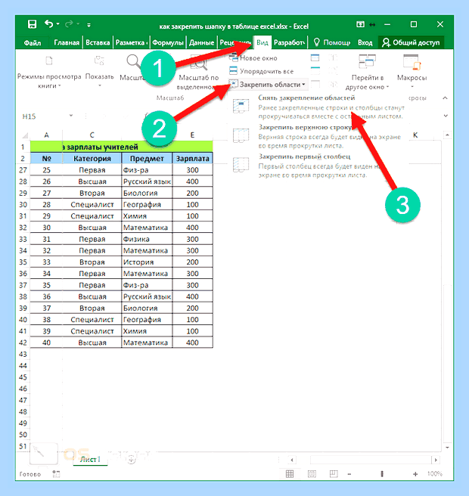The image size is (469, 496).
Task: Choose Снять закрепление областей
Action: pyautogui.click(x=318, y=107)
